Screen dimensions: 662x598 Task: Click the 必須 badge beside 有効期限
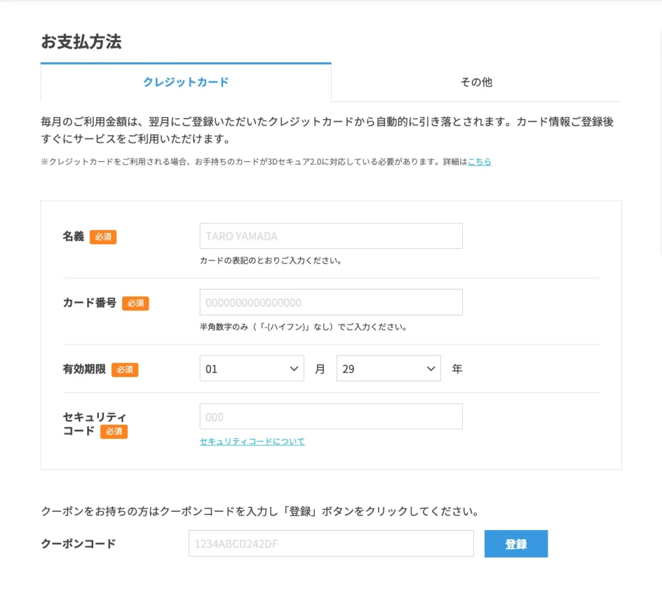[125, 370]
